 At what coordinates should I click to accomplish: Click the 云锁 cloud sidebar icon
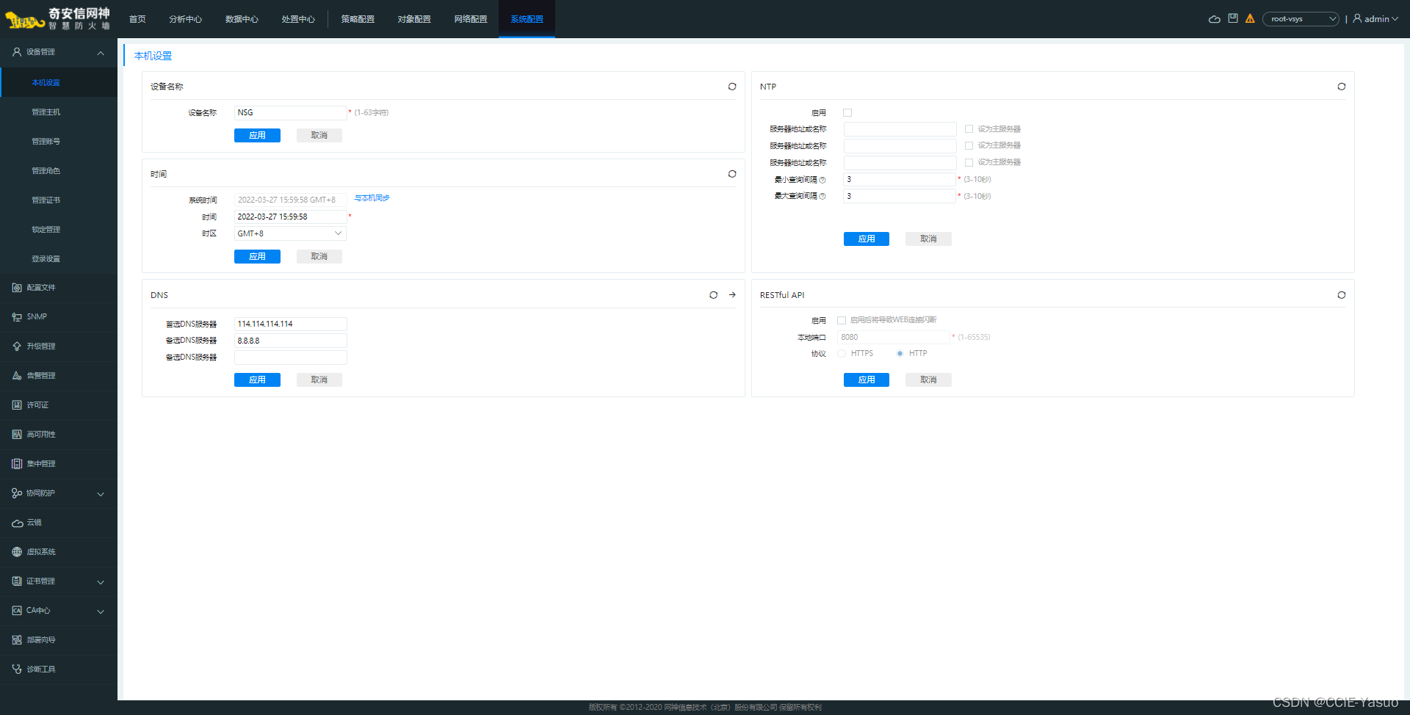pyautogui.click(x=17, y=523)
